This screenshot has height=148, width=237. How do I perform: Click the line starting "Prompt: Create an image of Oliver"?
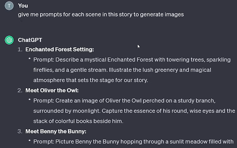click(124, 101)
